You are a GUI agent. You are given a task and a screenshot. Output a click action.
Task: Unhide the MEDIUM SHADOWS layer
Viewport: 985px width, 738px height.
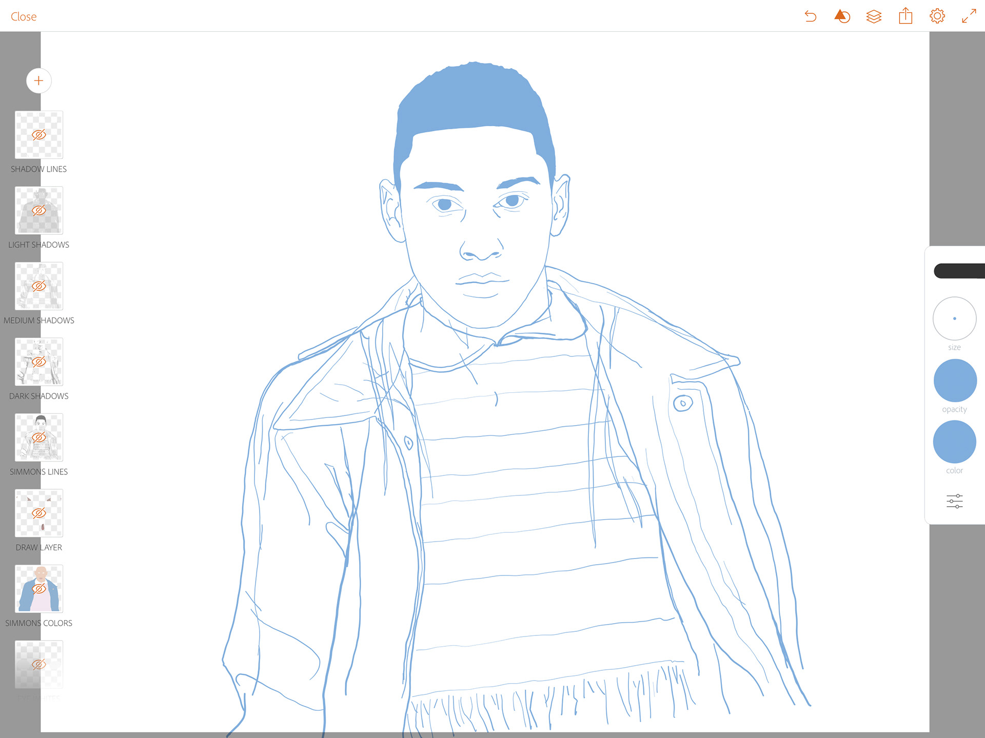[x=39, y=286]
